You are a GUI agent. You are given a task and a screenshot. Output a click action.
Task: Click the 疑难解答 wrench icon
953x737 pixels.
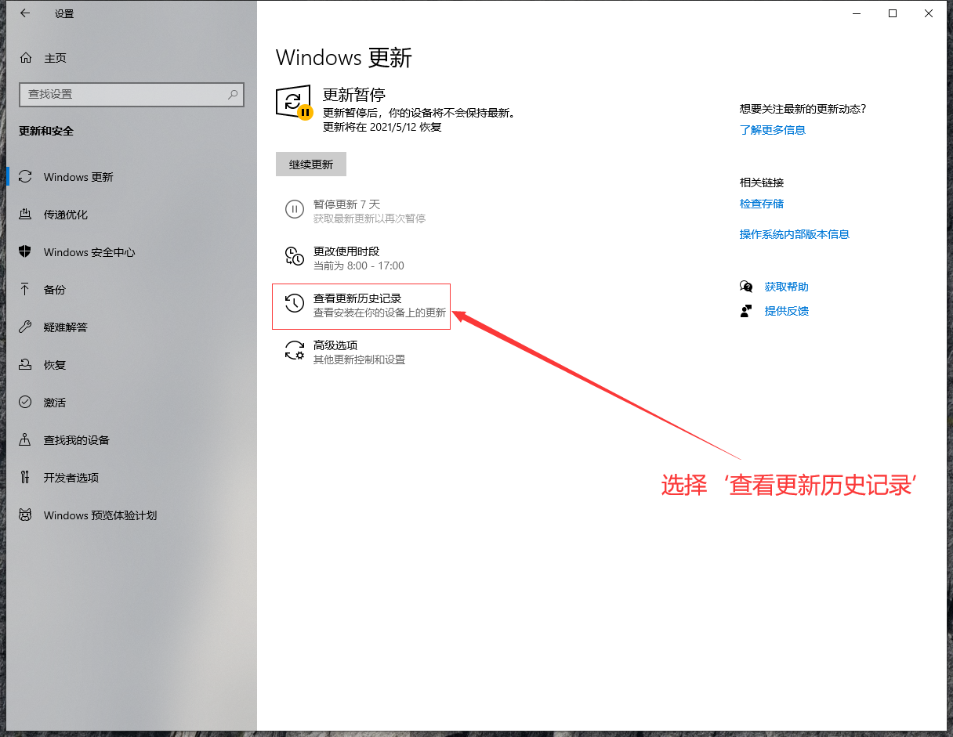point(26,327)
